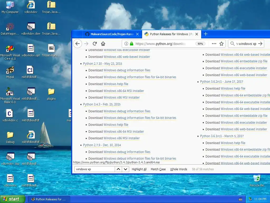Viewport: 270px width, 203px height.
Task: Switch to MalwareSourceCode/Trojan-Rans tab
Action: (112, 34)
